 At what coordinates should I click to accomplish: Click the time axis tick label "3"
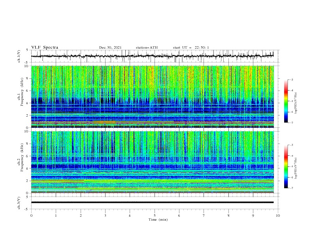[x=105, y=216]
